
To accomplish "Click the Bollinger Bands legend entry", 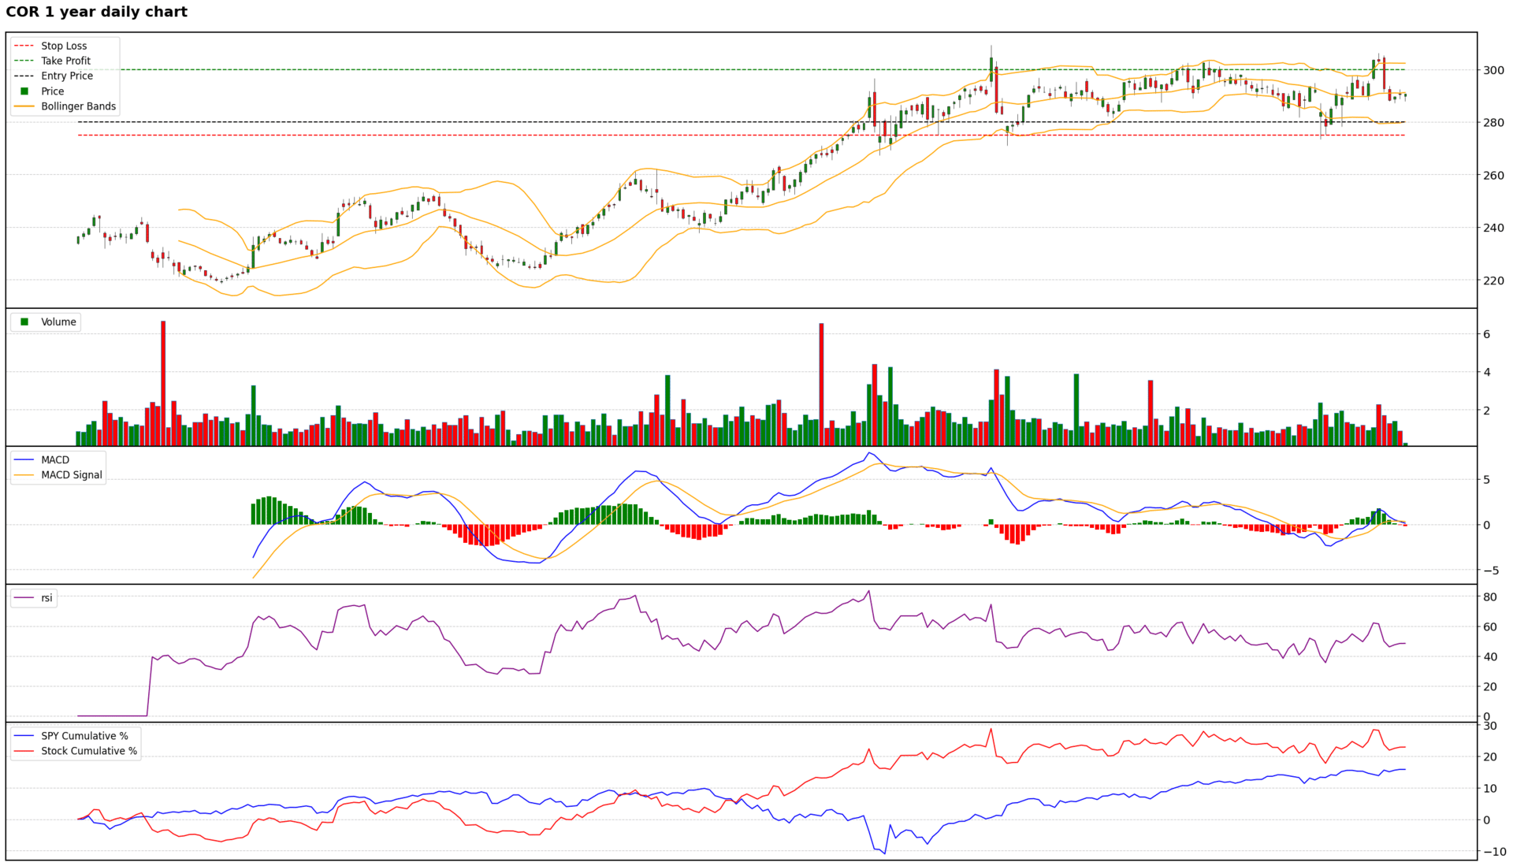I will [x=78, y=106].
